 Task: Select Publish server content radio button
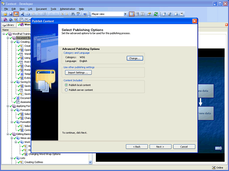[x=66, y=90]
